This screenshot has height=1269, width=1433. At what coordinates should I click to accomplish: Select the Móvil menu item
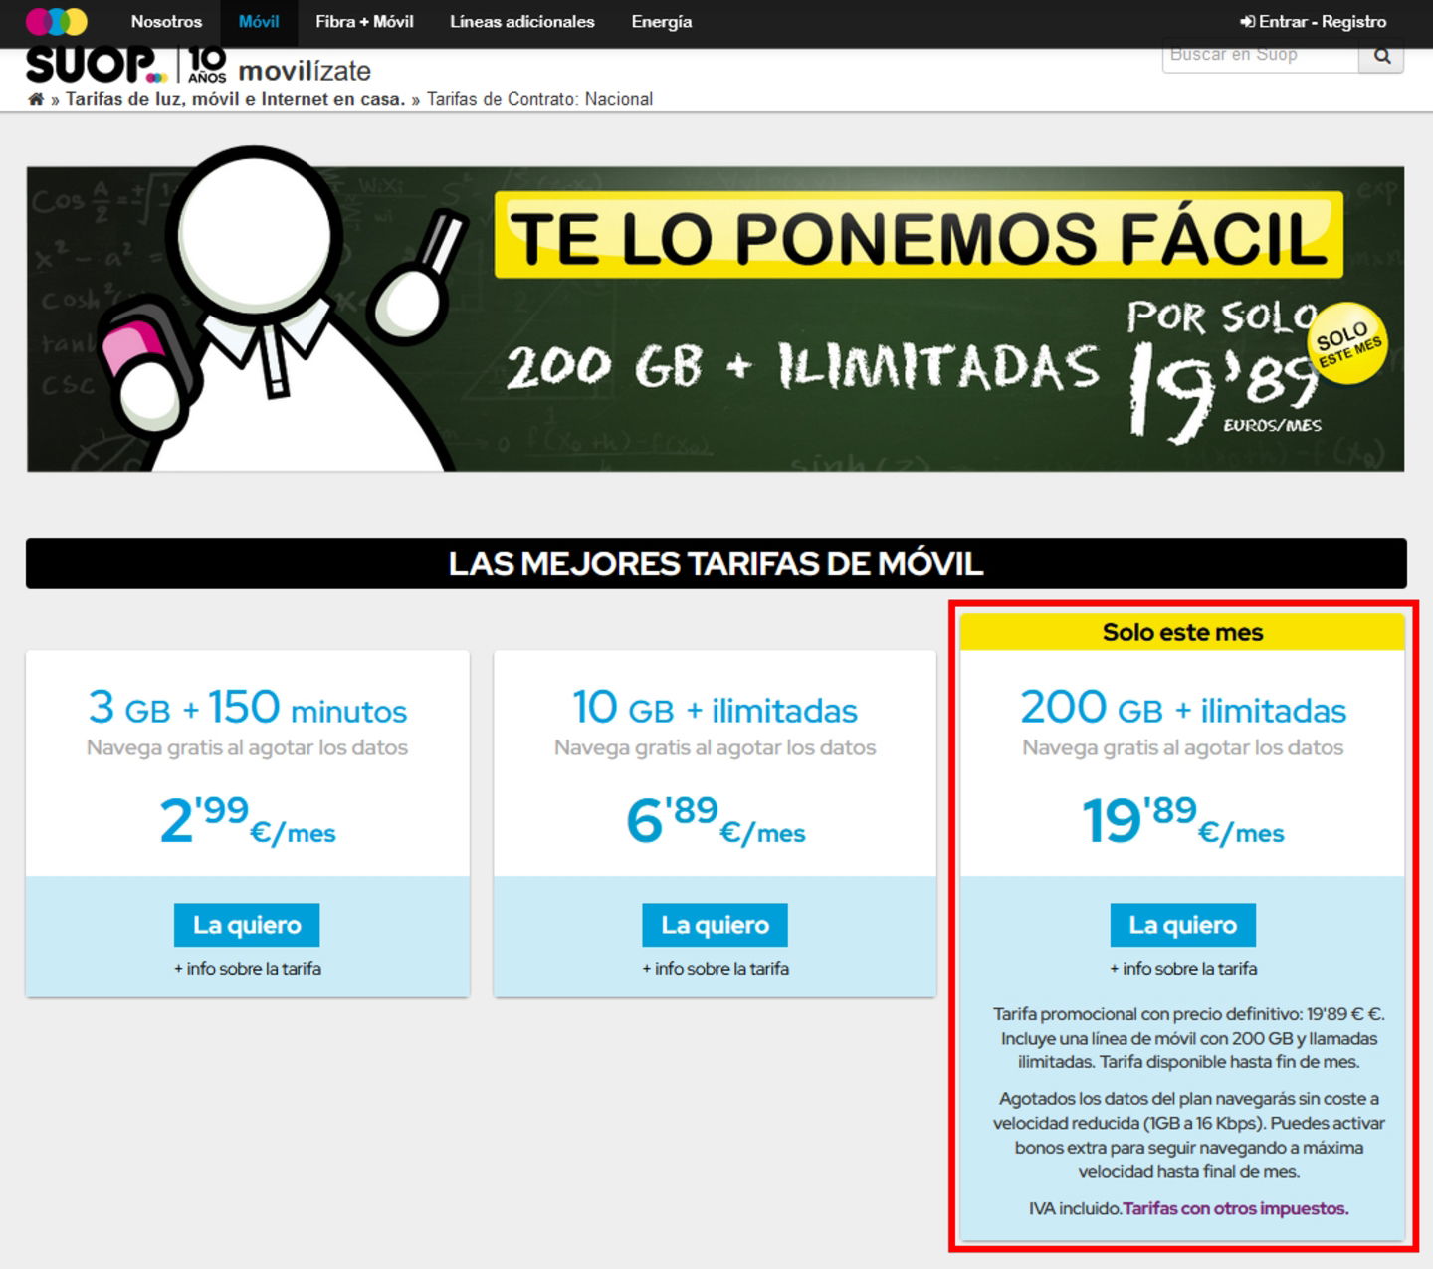tap(259, 21)
